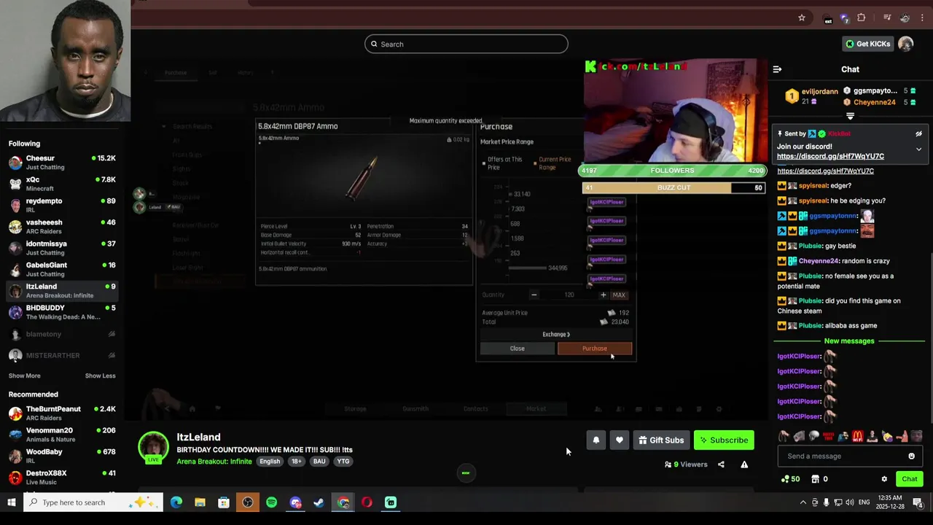Collapse following list with Show Less
This screenshot has height=525, width=933.
click(x=100, y=376)
